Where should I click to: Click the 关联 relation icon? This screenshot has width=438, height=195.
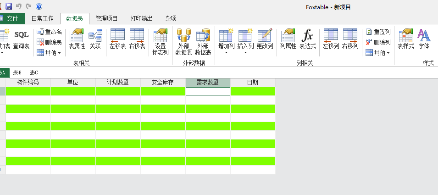pos(95,39)
